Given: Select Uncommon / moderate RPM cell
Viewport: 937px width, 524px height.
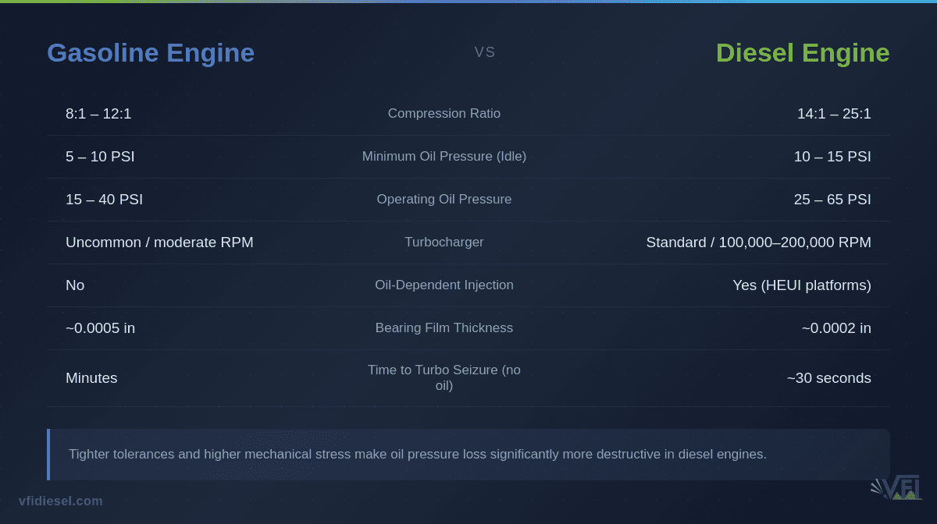Looking at the screenshot, I should (x=159, y=242).
